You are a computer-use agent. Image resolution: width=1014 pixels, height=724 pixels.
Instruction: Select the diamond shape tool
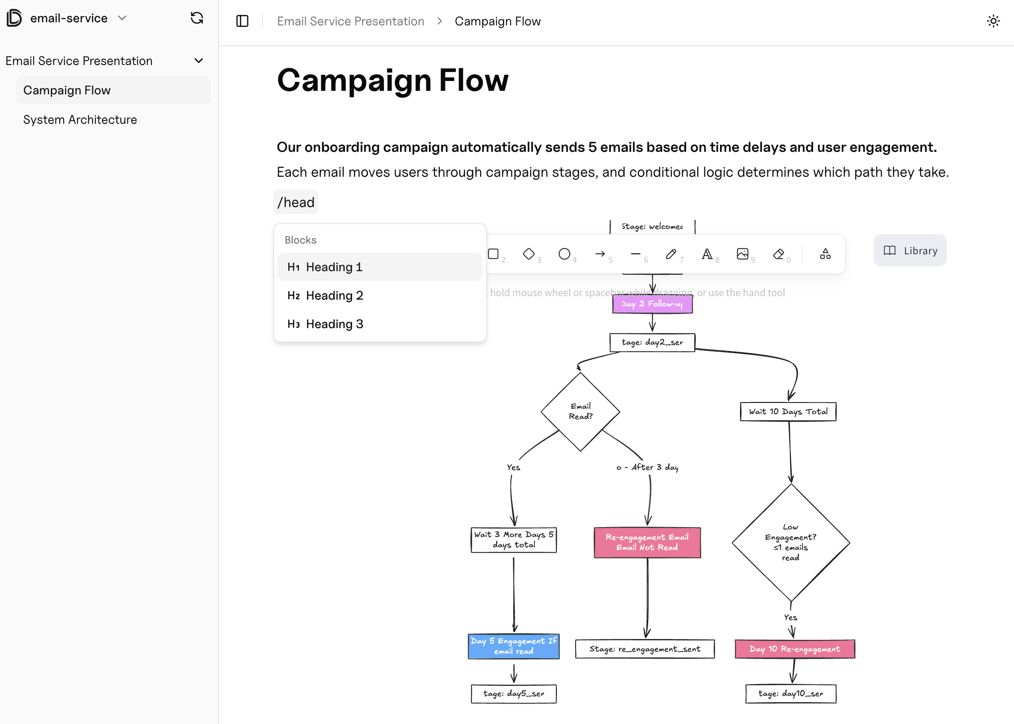click(x=529, y=254)
